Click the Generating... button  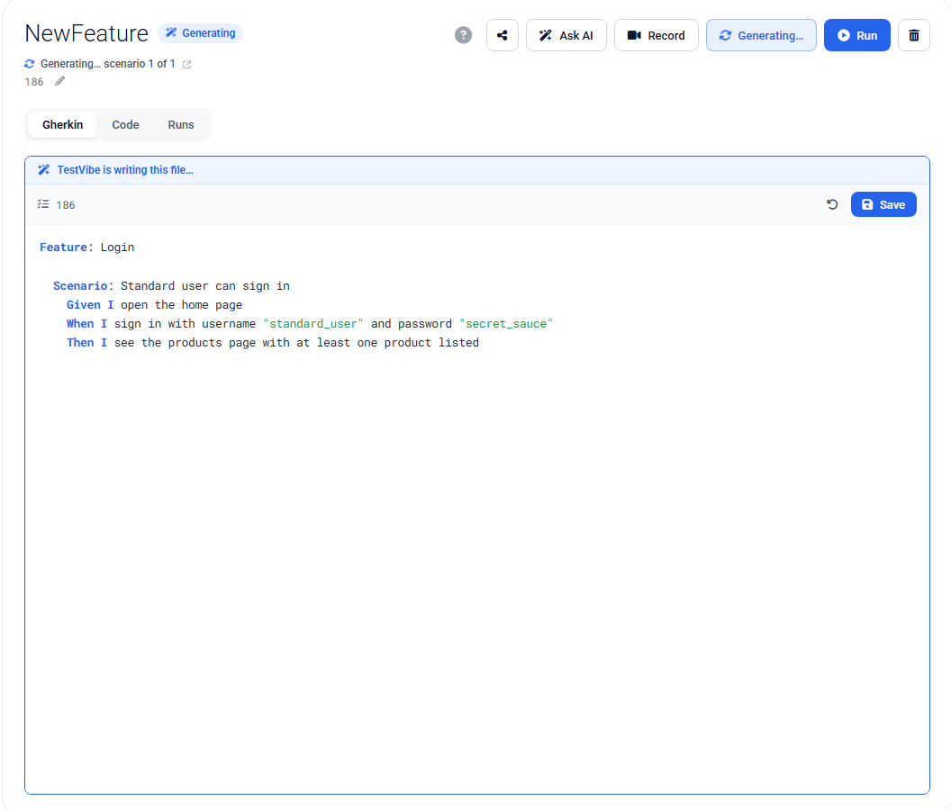click(x=761, y=35)
